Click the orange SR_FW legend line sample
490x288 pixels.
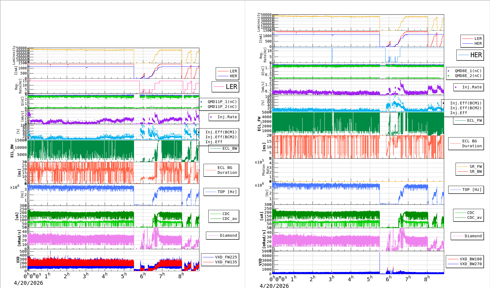tap(463, 167)
